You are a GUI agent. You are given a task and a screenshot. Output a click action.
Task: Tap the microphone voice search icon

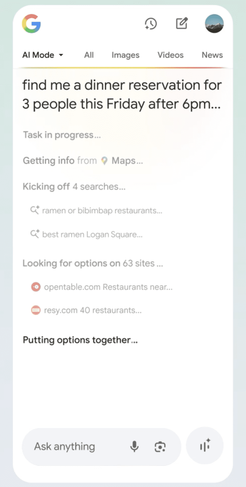tap(134, 447)
